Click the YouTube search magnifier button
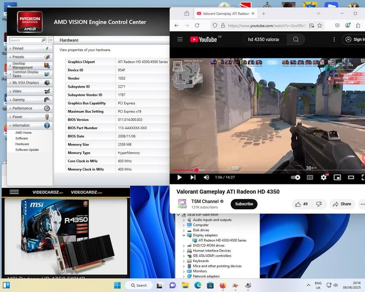Viewport: 365px width, 292px height. (296, 39)
